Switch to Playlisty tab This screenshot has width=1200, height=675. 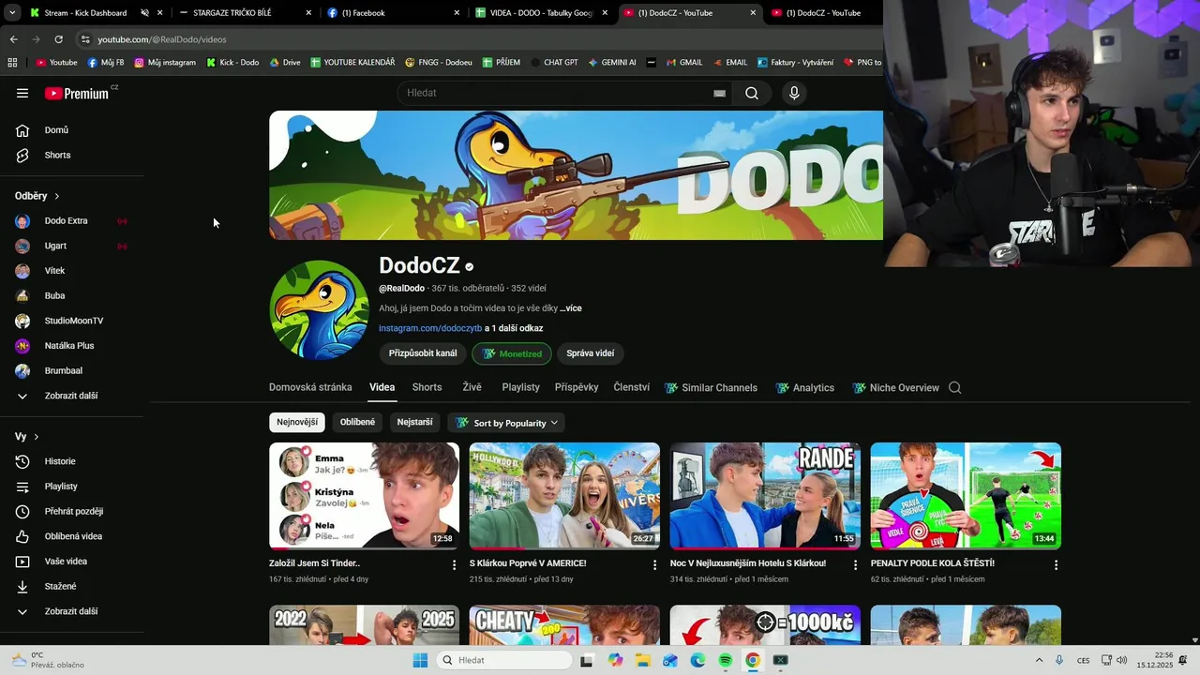520,387
